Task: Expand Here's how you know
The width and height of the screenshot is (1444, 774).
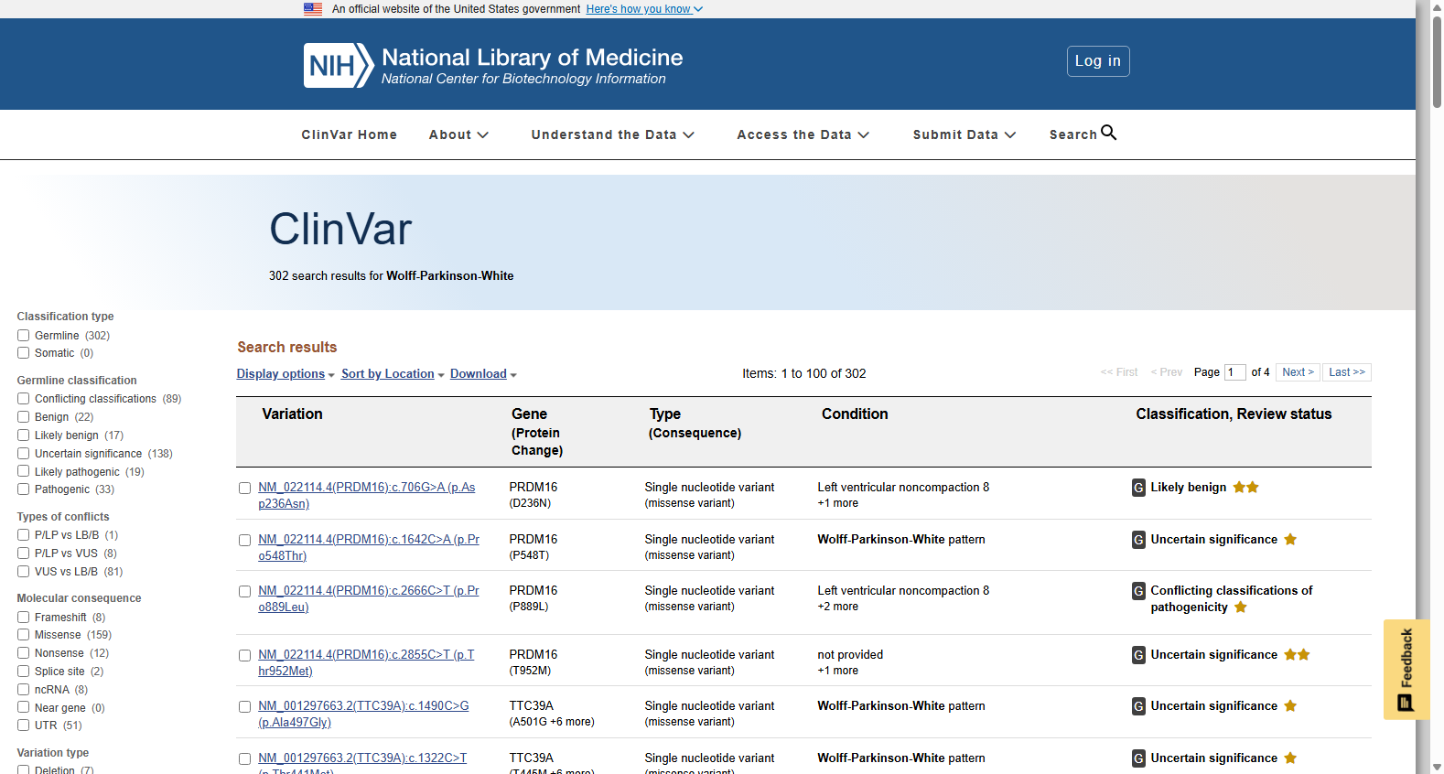Action: (x=644, y=9)
